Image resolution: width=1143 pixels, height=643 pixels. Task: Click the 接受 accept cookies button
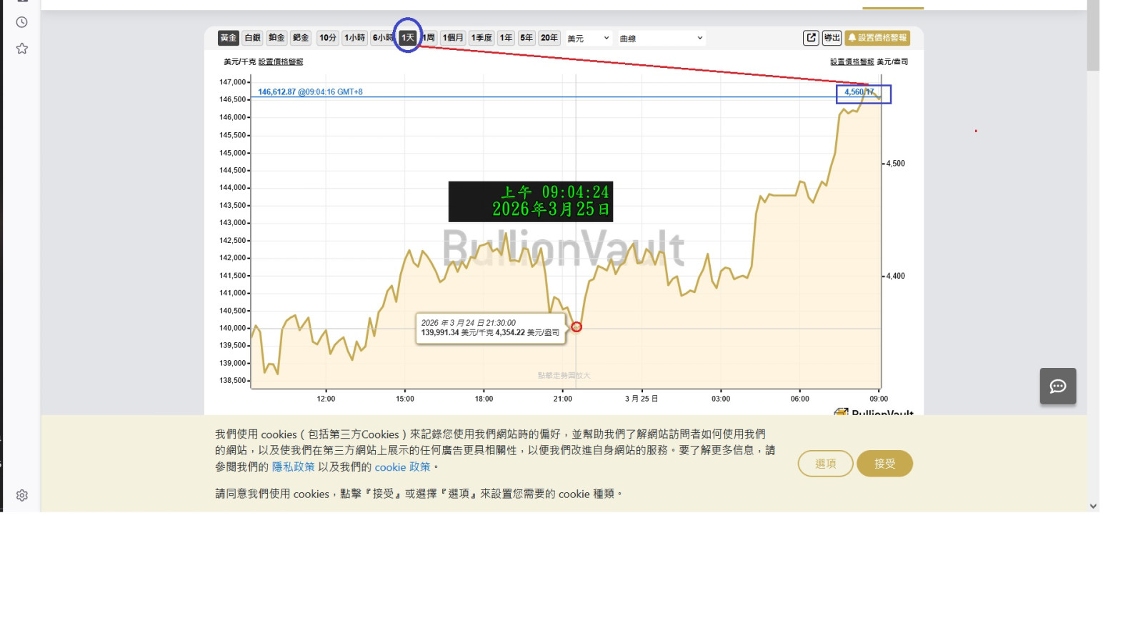(885, 464)
